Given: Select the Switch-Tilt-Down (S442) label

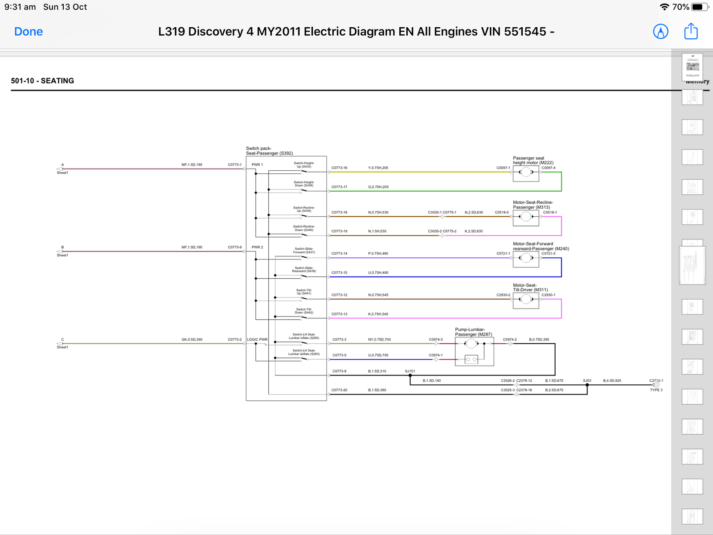Looking at the screenshot, I should coord(304,311).
